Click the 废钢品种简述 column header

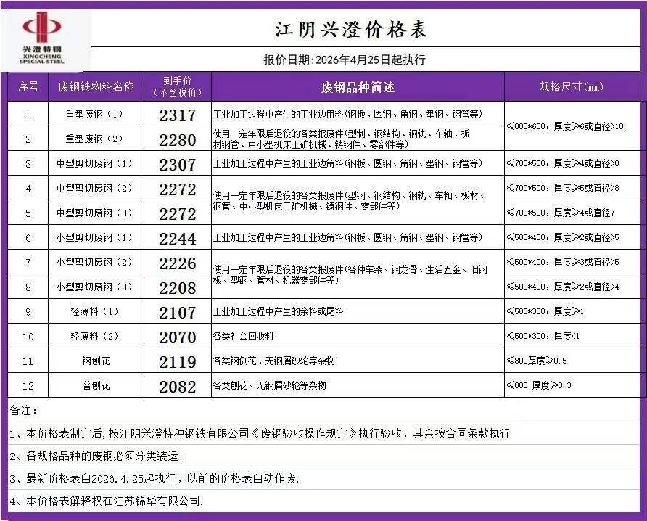[x=358, y=87]
